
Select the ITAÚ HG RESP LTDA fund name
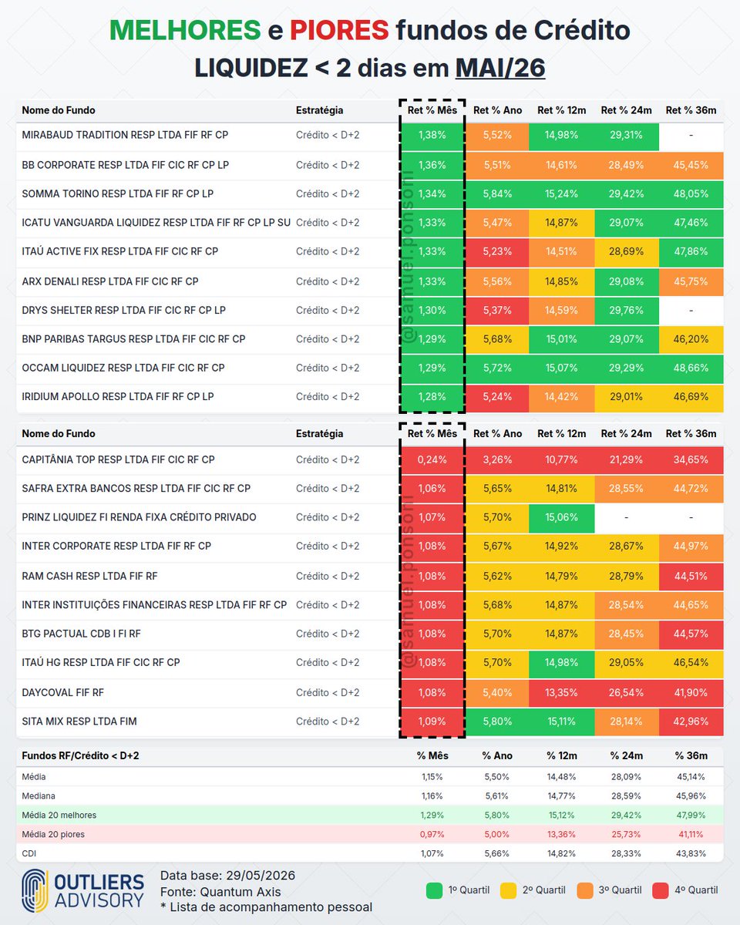(x=100, y=662)
